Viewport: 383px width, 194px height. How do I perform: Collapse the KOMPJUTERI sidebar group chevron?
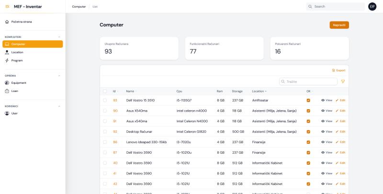[x=59, y=37]
